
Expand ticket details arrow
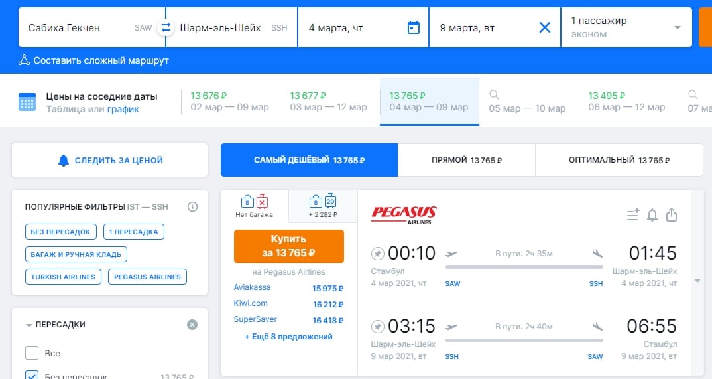(697, 281)
